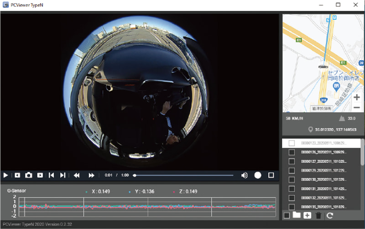
Task: Mute the speaker volume
Action: (x=245, y=175)
